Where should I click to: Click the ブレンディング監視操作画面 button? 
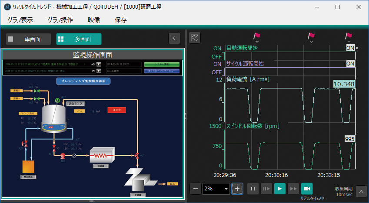pyautogui.click(x=83, y=81)
